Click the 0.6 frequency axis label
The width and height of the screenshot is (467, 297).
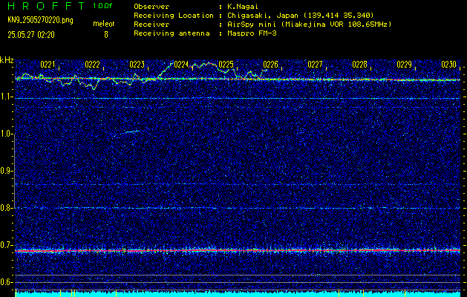pyautogui.click(x=6, y=282)
